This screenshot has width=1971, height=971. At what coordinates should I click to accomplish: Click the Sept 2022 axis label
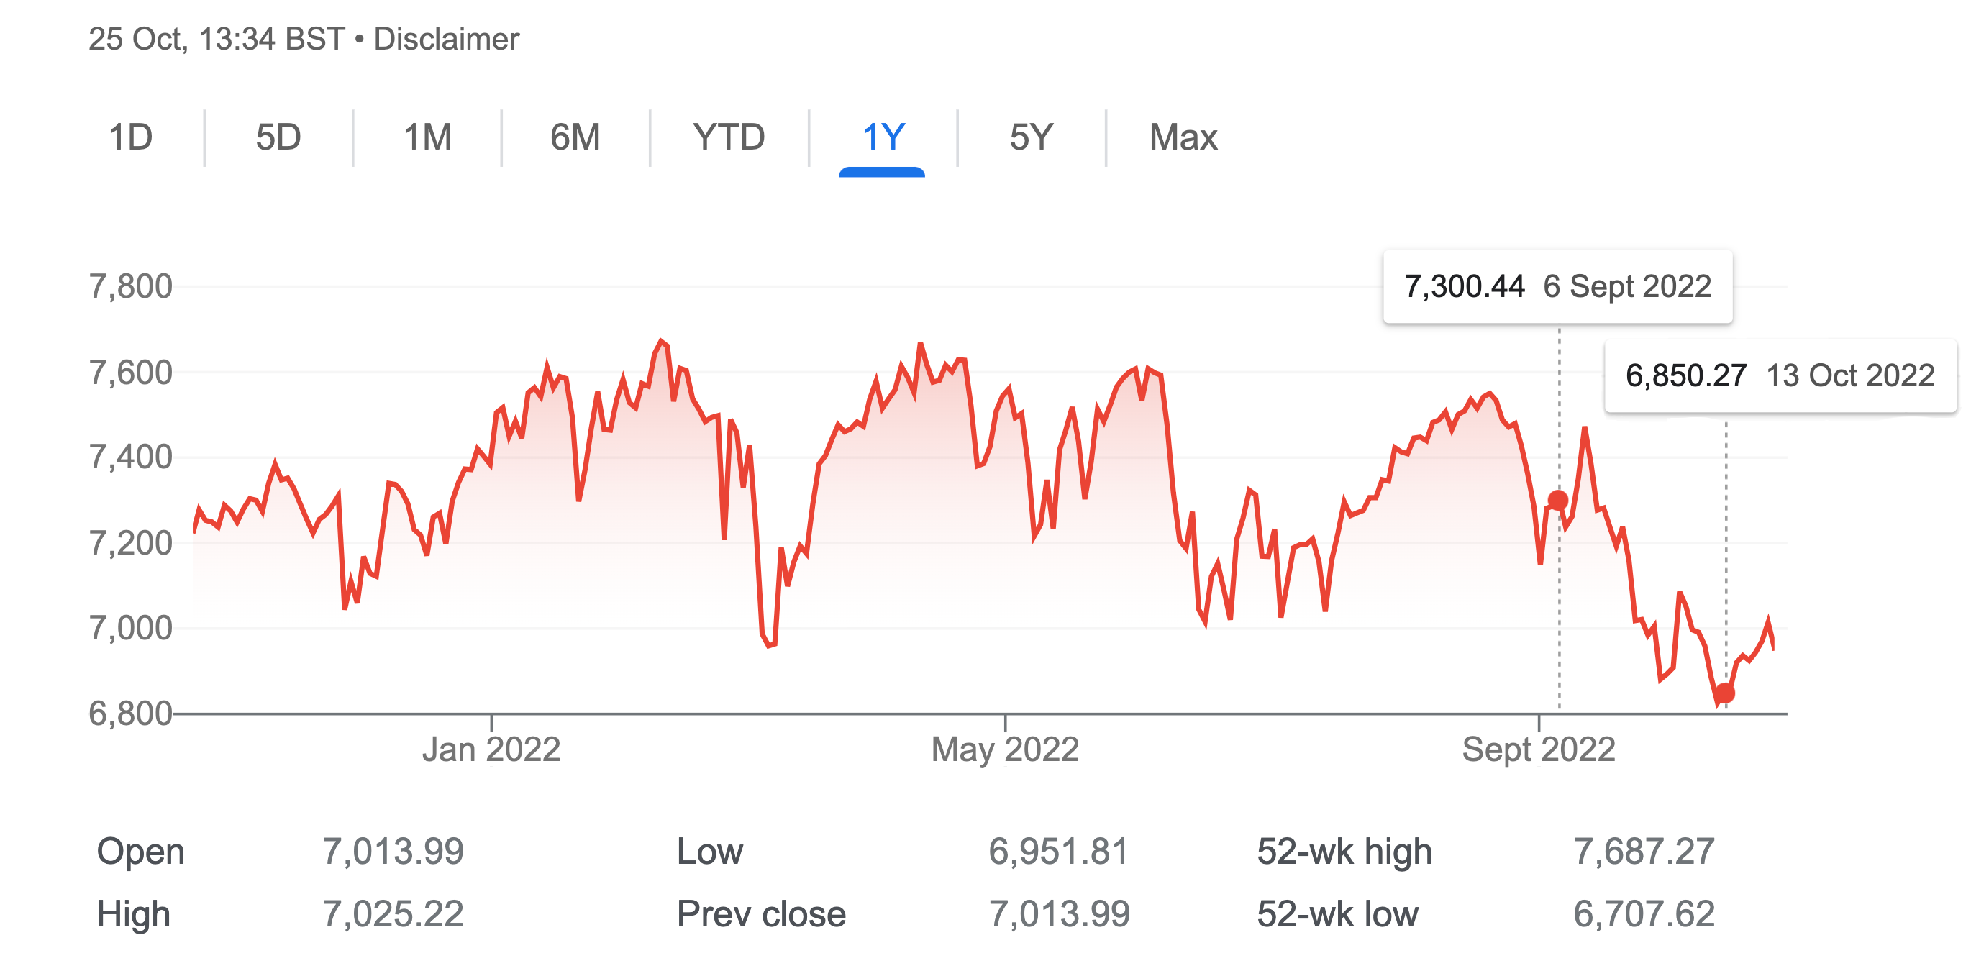coord(1538,749)
